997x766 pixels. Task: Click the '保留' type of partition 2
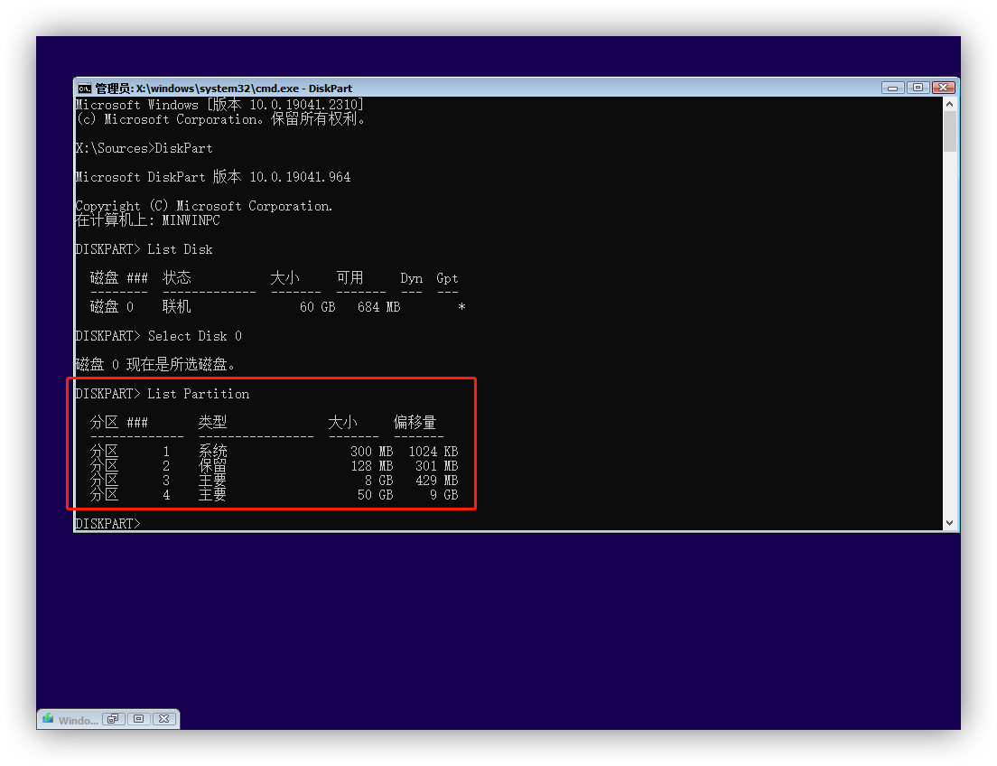pos(212,466)
